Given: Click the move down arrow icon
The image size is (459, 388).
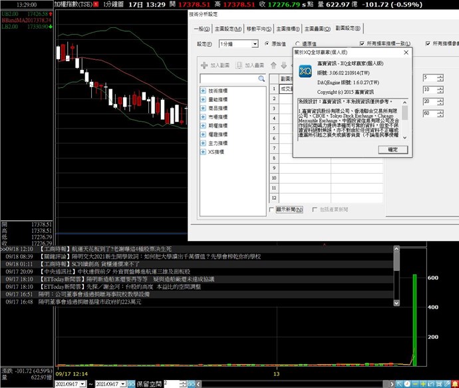Looking at the screenshot, I should [283, 65].
